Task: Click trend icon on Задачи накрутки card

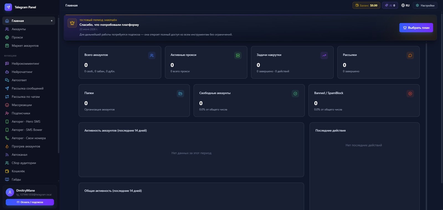Action: coord(324,55)
